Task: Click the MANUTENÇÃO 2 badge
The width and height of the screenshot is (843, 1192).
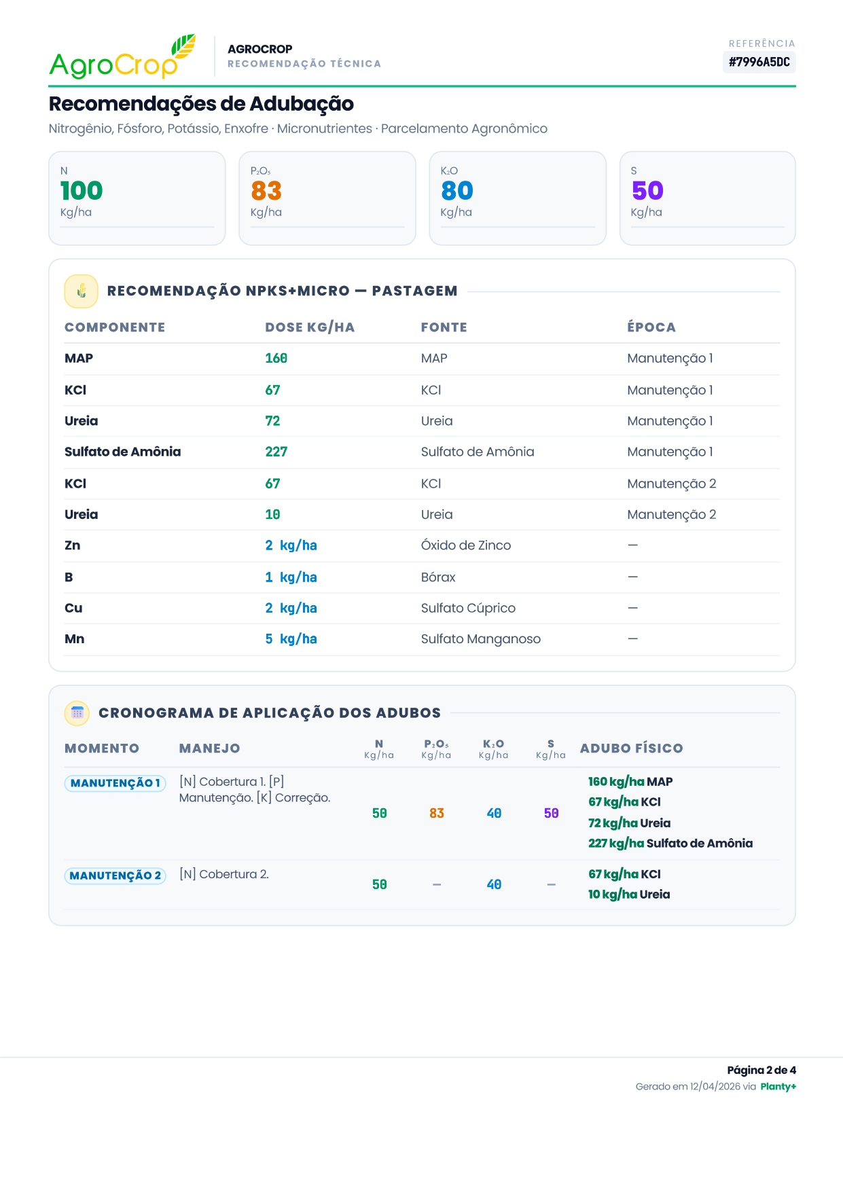Action: pos(115,875)
